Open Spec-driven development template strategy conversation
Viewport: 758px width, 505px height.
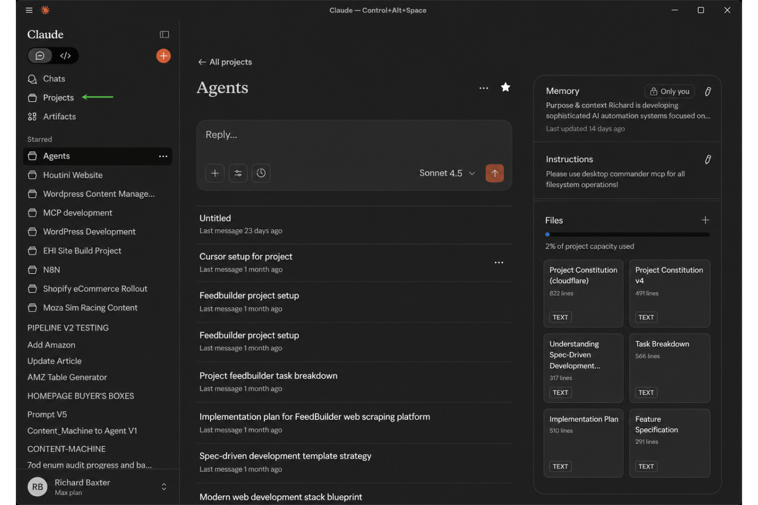pos(354,462)
